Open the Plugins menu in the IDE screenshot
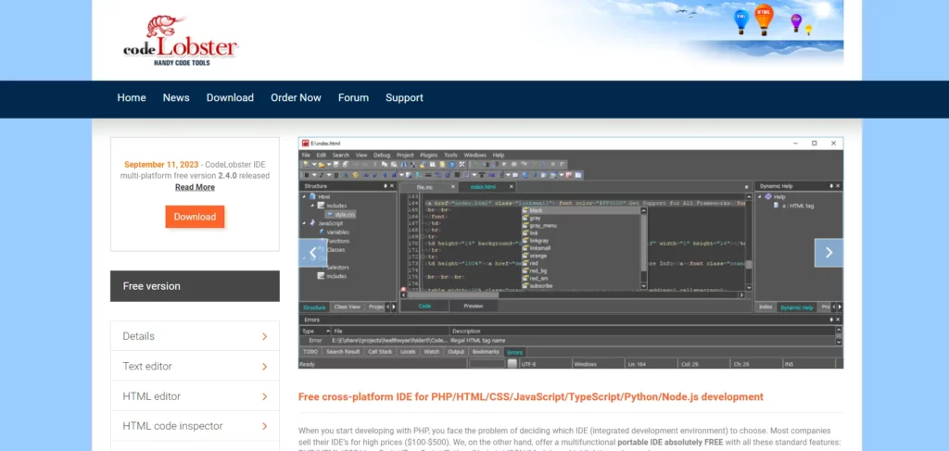 [x=428, y=156]
